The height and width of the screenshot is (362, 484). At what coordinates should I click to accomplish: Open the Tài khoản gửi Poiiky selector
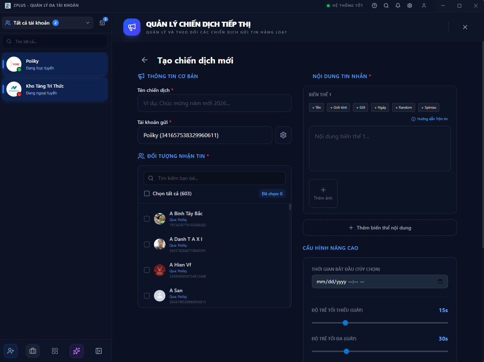(205, 135)
